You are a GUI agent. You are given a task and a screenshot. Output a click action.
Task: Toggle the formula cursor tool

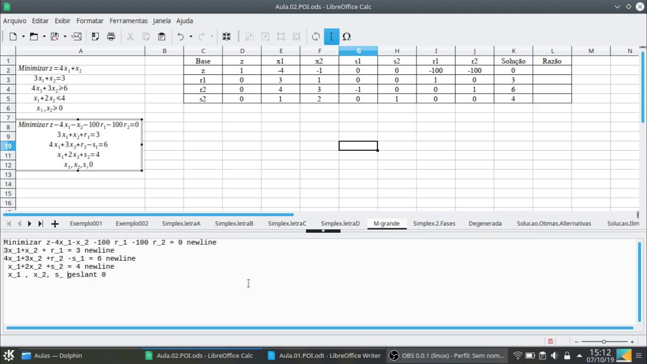[332, 36]
